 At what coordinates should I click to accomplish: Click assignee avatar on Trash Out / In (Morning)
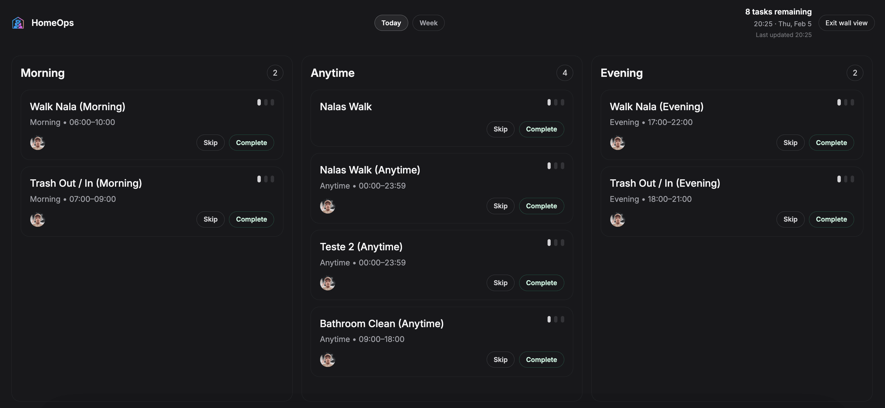tap(37, 220)
